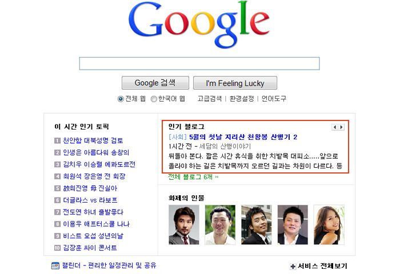Click the number 1 rank badge
The height and width of the screenshot is (274, 400).
(x=57, y=140)
